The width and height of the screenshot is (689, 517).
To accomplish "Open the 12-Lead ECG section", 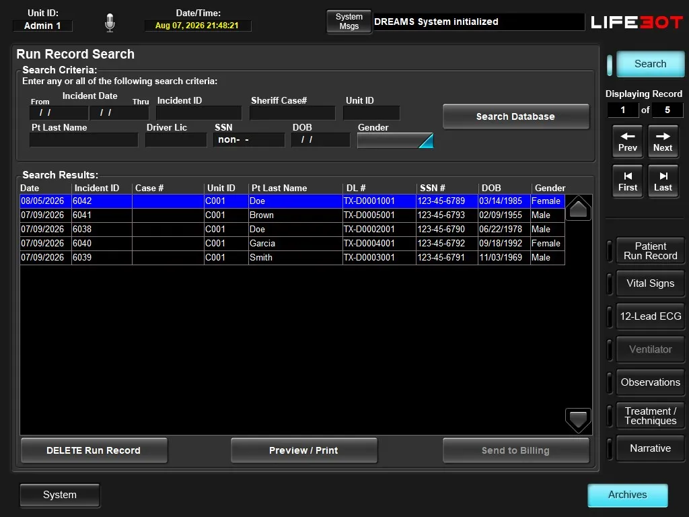I will point(651,316).
